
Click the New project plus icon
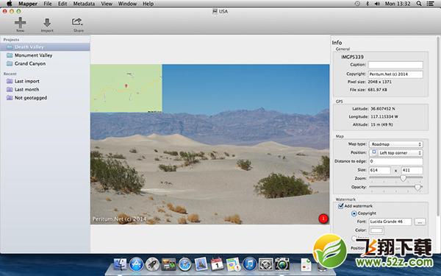(21, 23)
